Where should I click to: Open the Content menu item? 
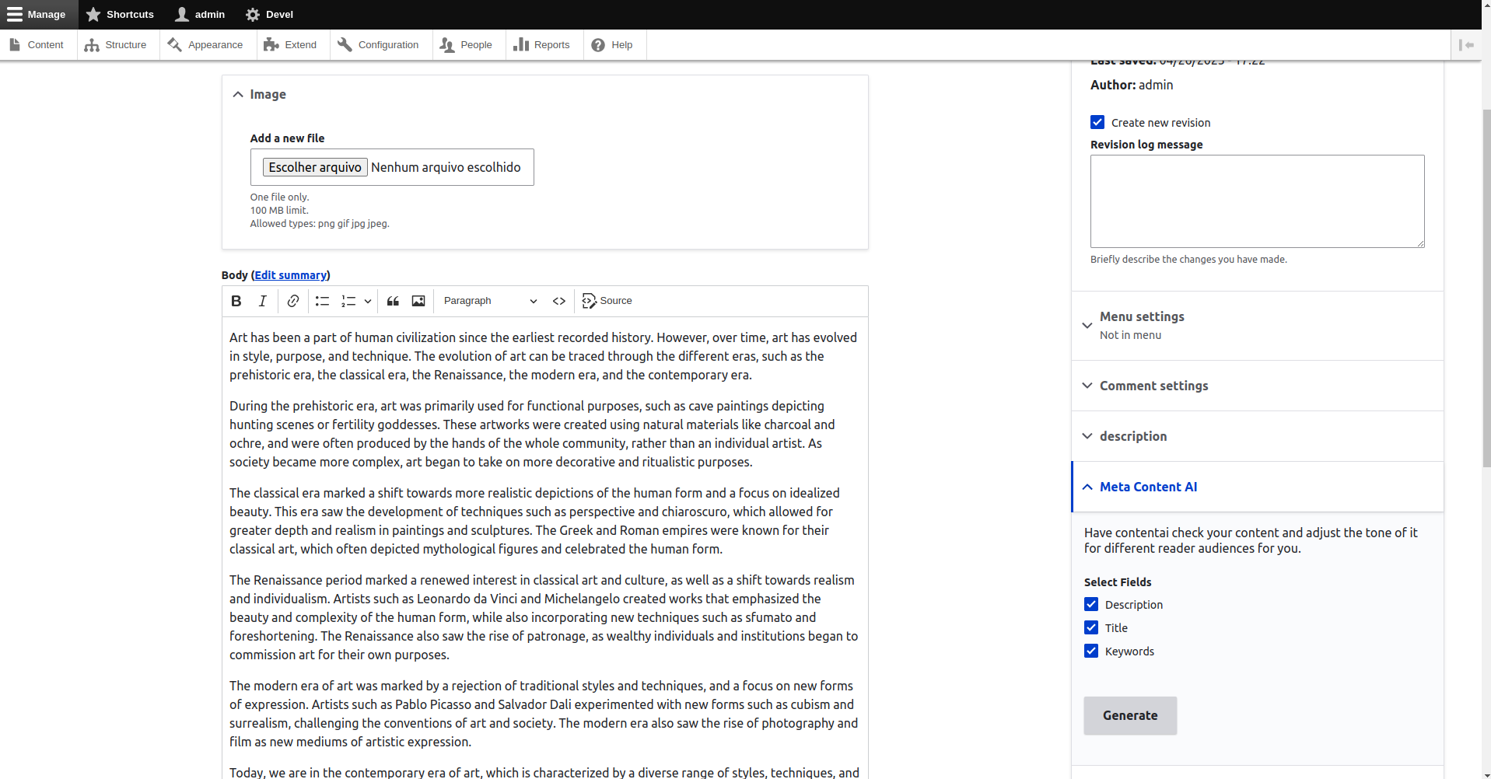(37, 44)
